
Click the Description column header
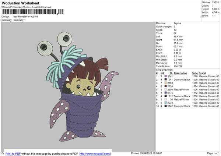click(x=180, y=73)
